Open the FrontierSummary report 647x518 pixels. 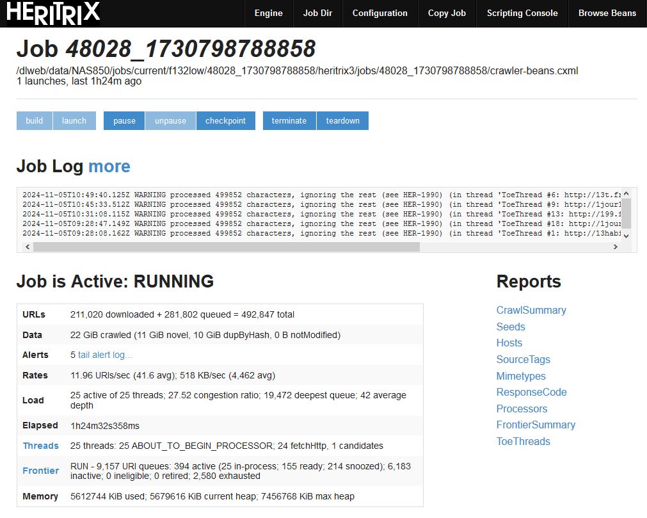[536, 425]
